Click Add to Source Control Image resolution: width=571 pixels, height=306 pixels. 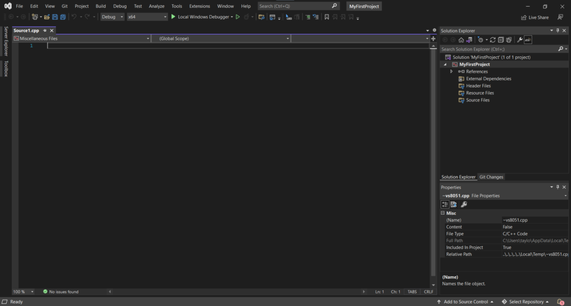point(464,302)
